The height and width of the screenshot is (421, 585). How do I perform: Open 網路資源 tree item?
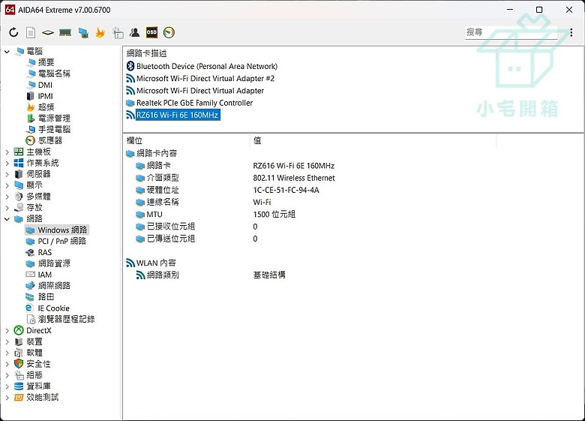point(54,263)
